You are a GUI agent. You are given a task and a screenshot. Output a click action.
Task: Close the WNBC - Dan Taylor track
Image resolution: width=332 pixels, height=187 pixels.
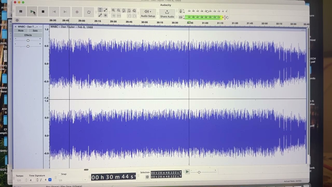tap(16, 27)
